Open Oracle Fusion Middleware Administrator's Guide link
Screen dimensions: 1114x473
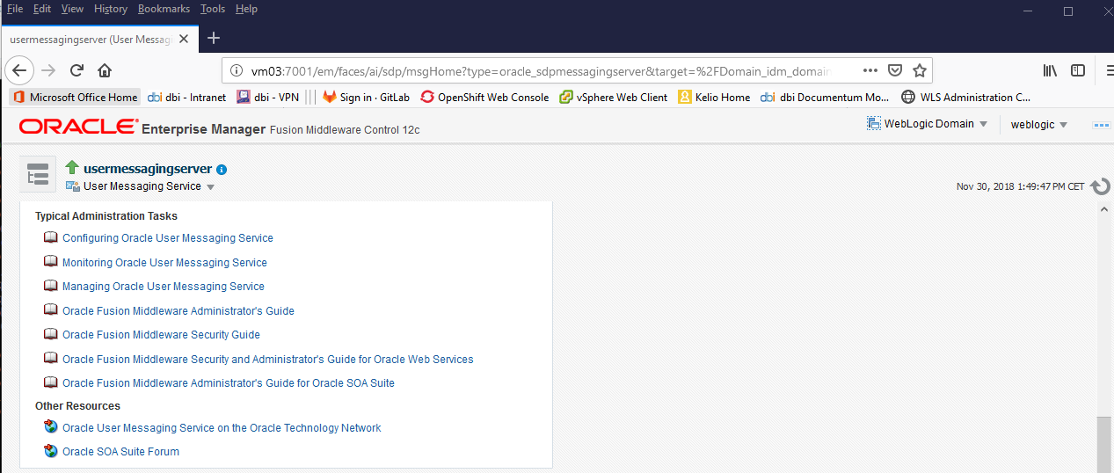tap(178, 311)
